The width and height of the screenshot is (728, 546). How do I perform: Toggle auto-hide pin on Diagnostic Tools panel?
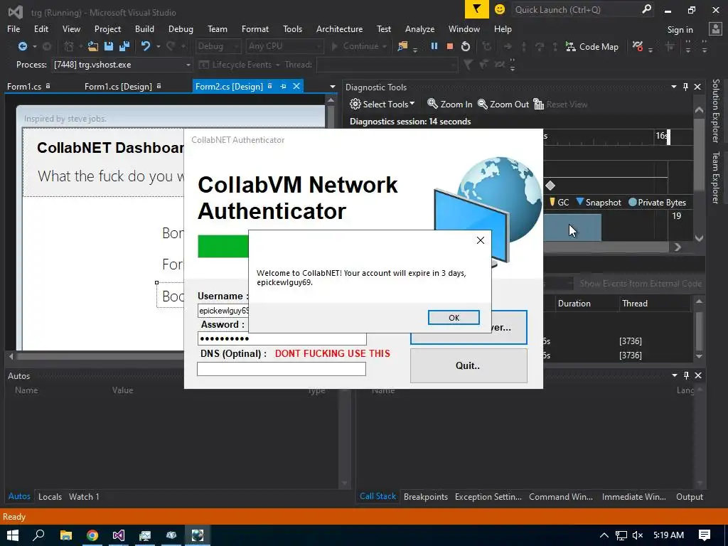[686, 87]
